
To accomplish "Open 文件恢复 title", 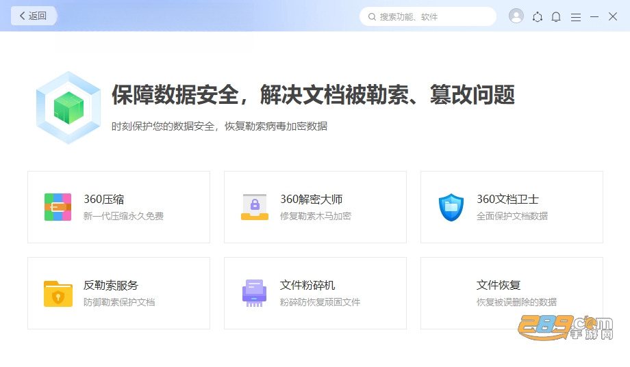I will click(499, 285).
